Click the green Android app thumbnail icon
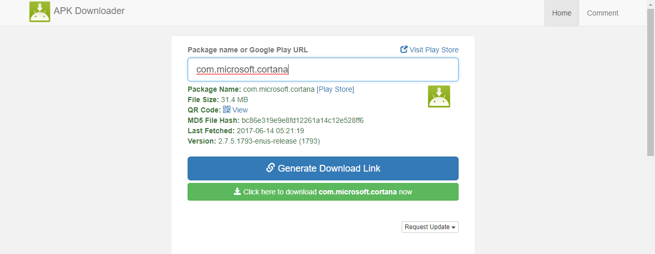 tap(439, 96)
